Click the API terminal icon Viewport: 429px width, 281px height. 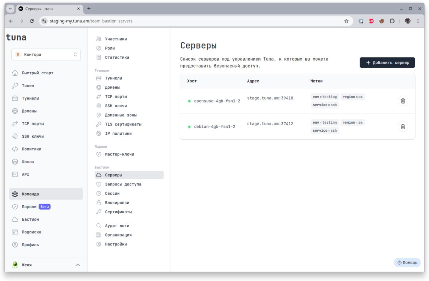(x=15, y=174)
